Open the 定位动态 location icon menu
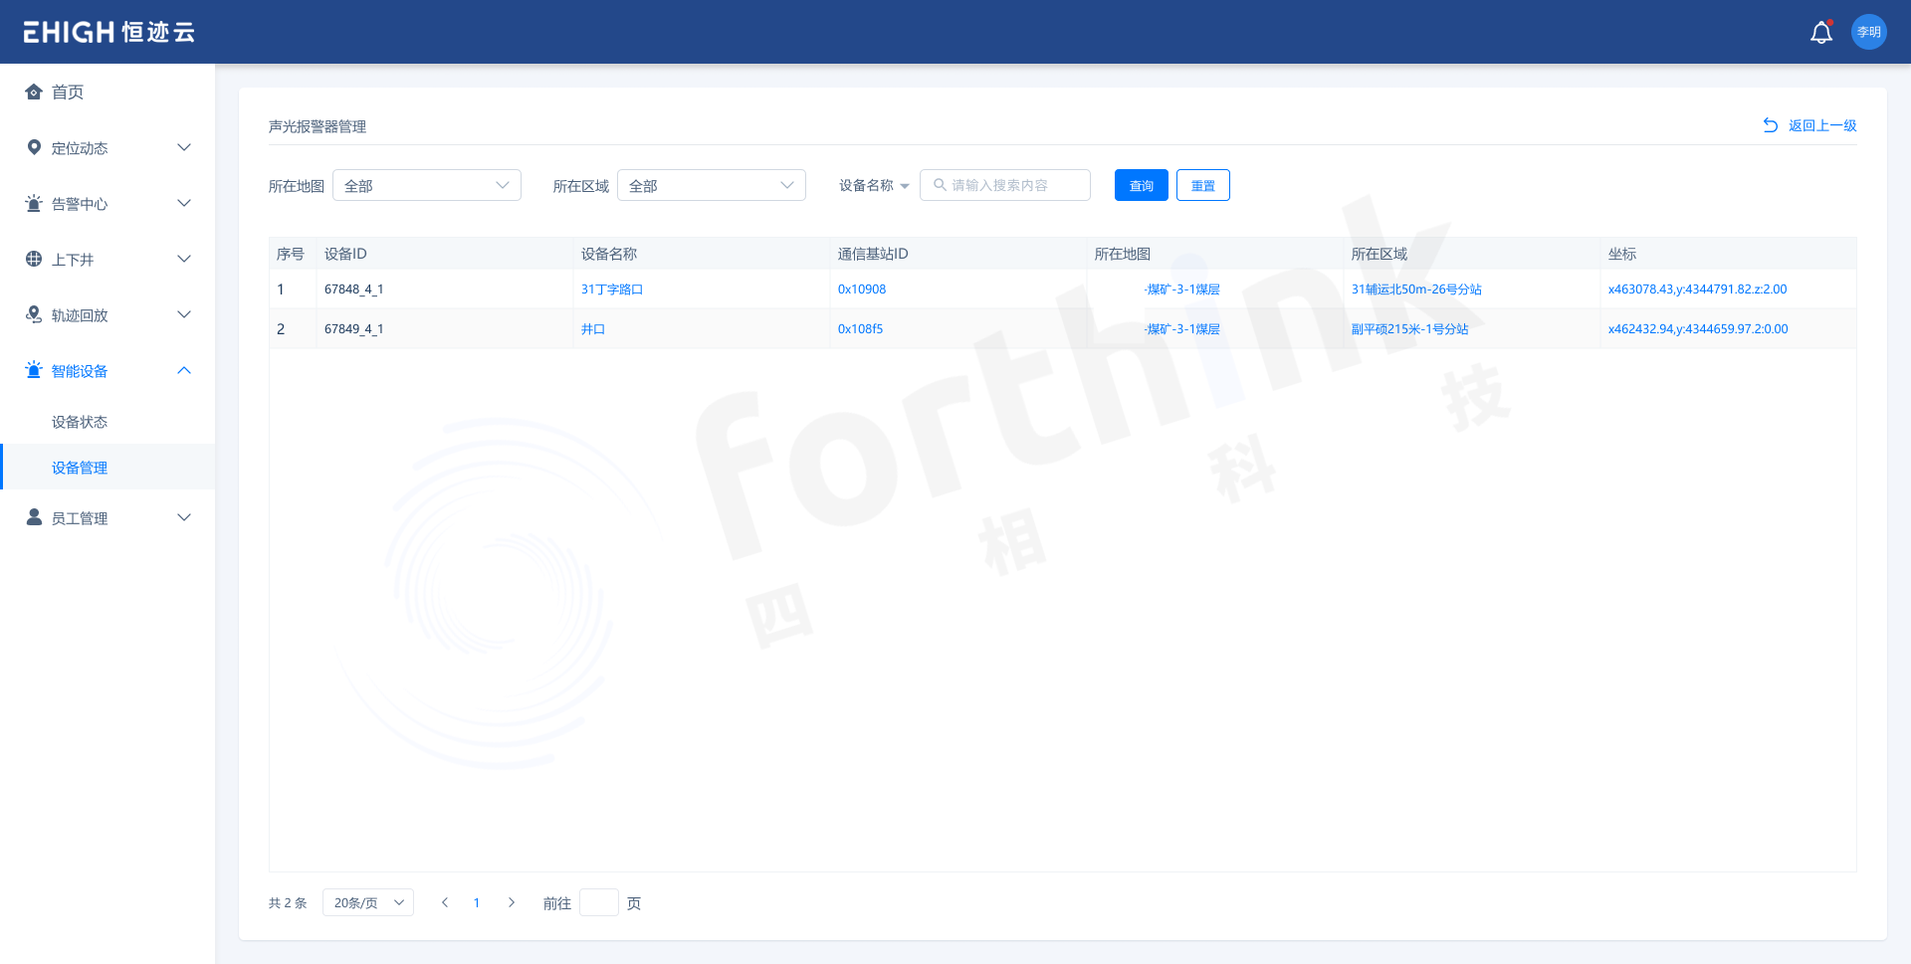The height and width of the screenshot is (964, 1911). click(33, 147)
